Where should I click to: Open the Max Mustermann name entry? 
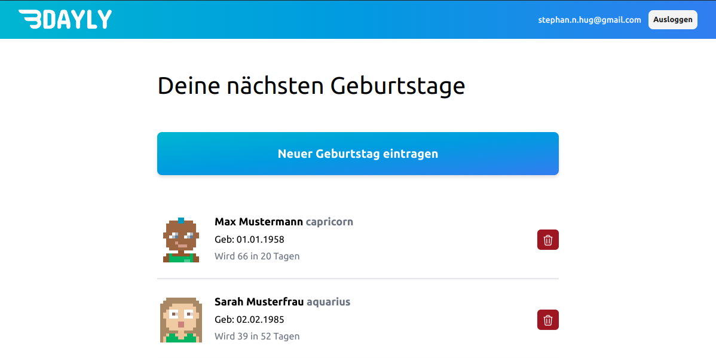pos(258,222)
